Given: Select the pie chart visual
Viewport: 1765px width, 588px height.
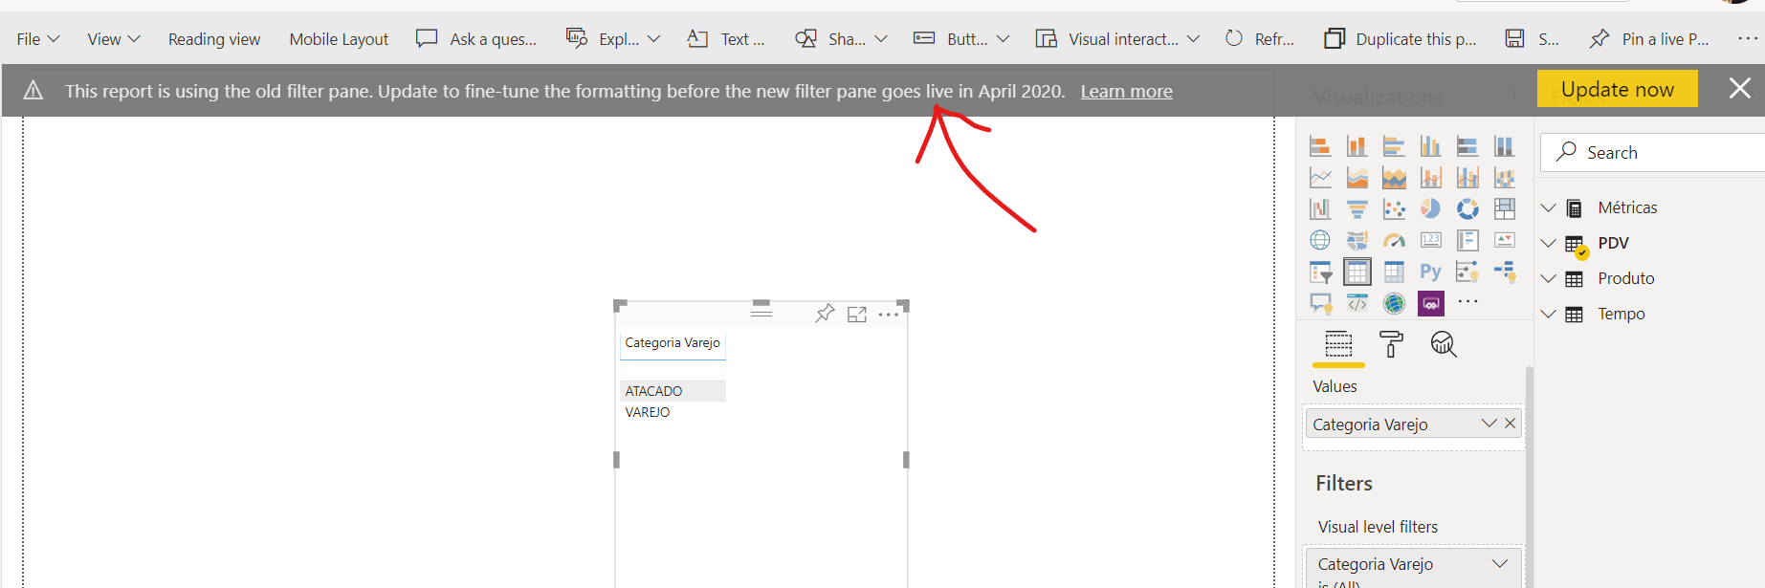Looking at the screenshot, I should 1430,208.
